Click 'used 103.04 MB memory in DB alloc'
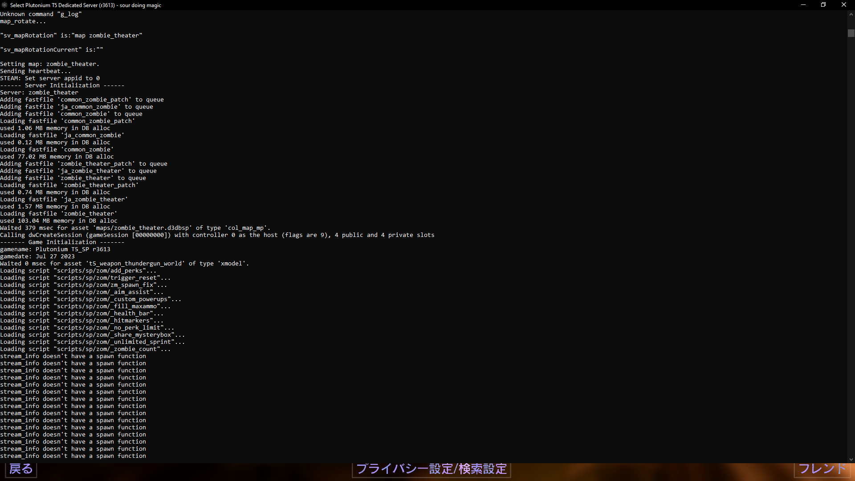The width and height of the screenshot is (855, 481). (x=59, y=221)
